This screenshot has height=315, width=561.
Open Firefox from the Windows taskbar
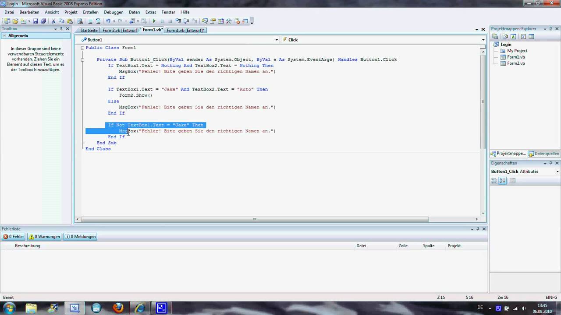118,308
